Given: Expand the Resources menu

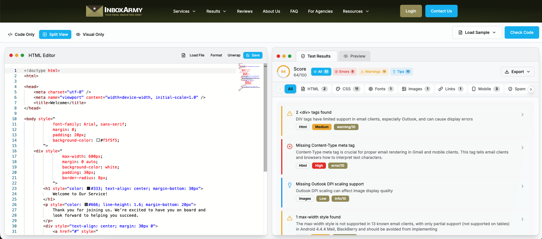Looking at the screenshot, I should coord(356,11).
